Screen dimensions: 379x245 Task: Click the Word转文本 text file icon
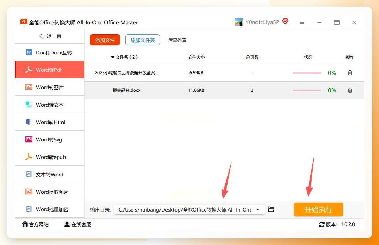pyautogui.click(x=29, y=105)
